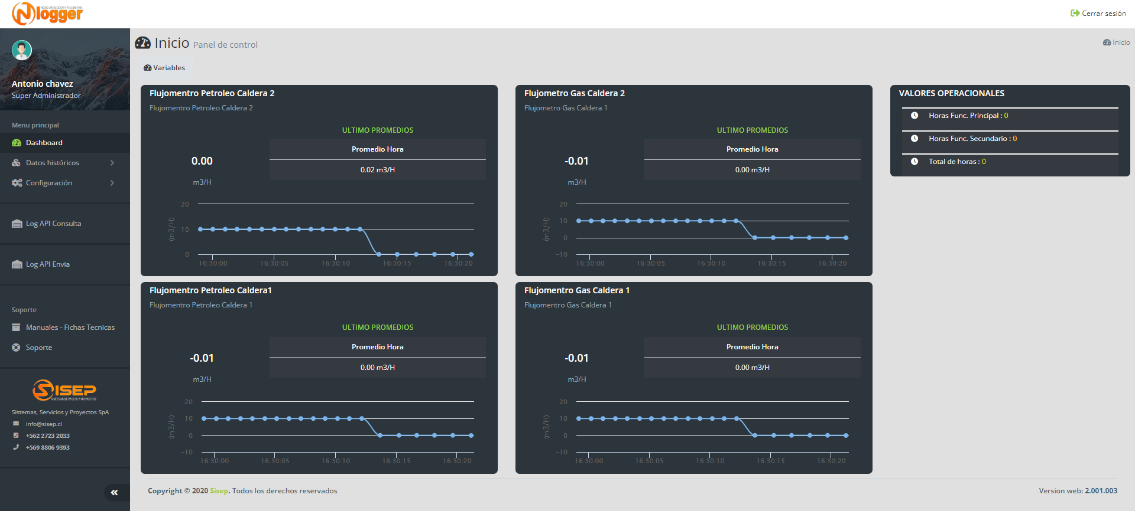Click clock icon for Horas Func. Secundario
Image resolution: width=1135 pixels, height=511 pixels.
pos(915,139)
